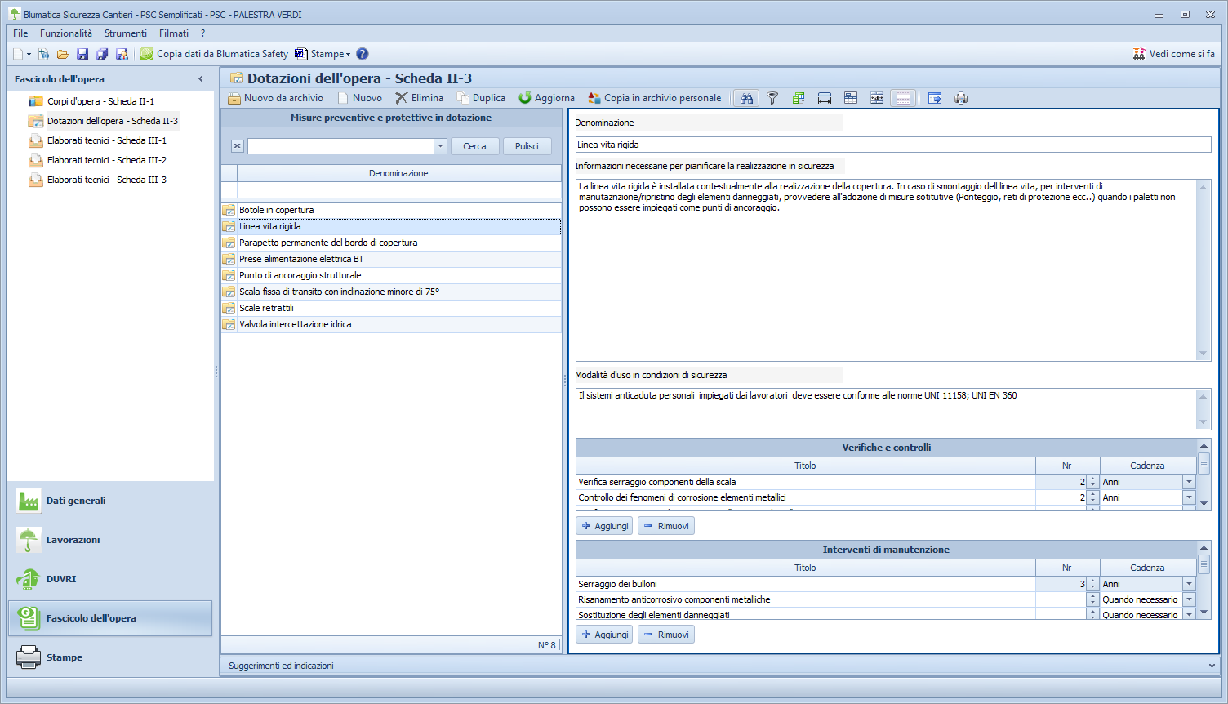Click Copia dati da Blumatica Safety

214,54
